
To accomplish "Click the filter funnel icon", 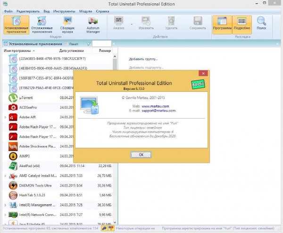I will (x=89, y=44).
